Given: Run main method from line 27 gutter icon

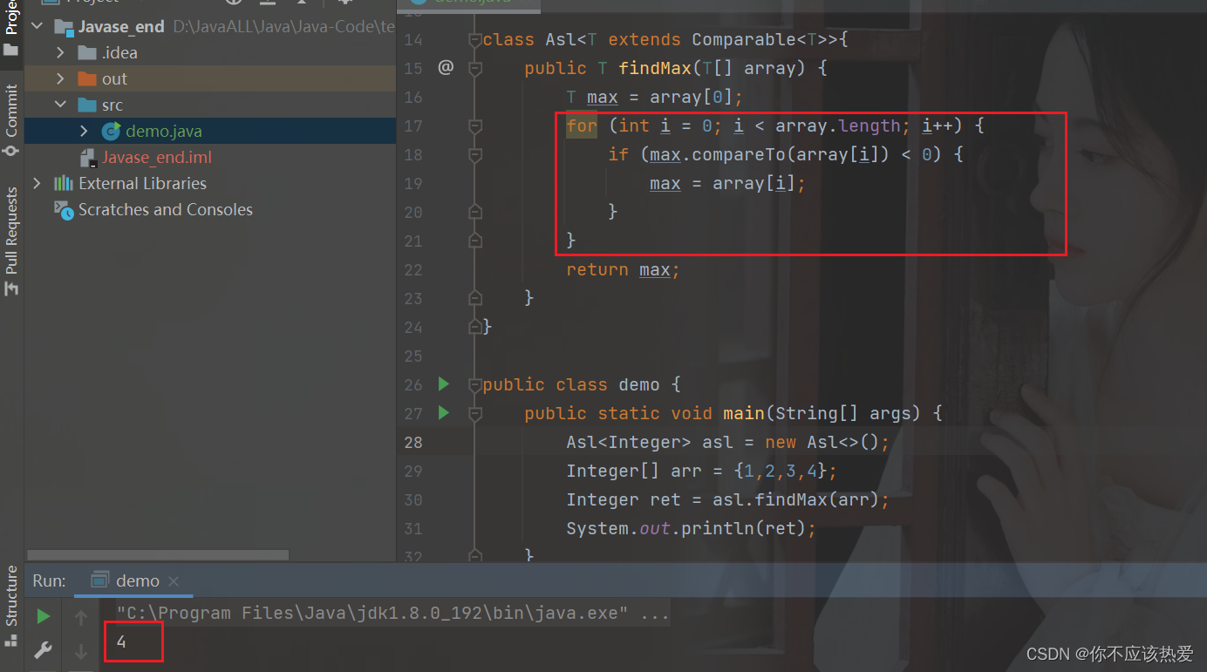Looking at the screenshot, I should click(443, 412).
